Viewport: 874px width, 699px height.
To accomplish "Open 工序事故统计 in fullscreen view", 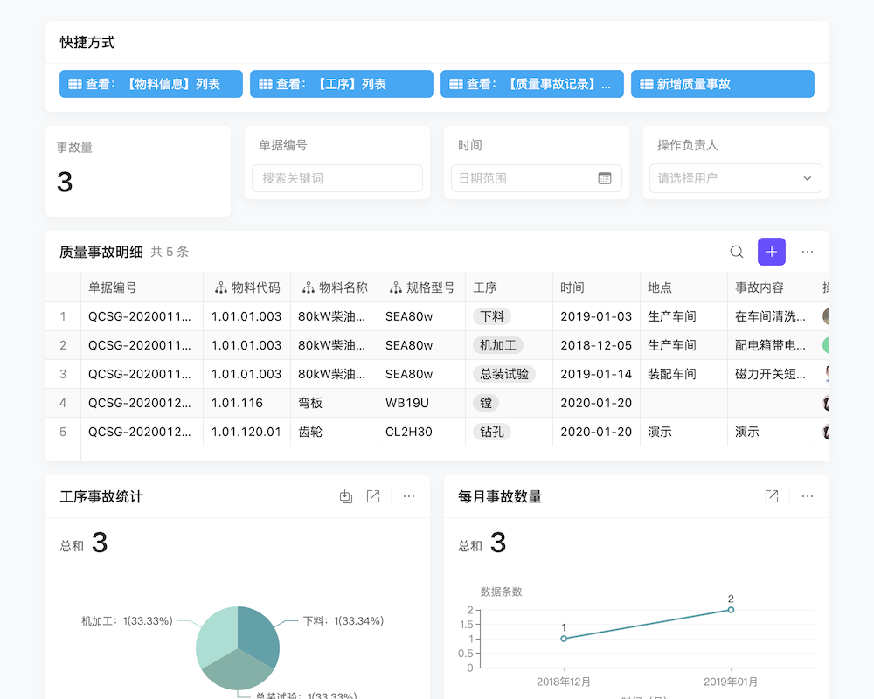I will [373, 495].
